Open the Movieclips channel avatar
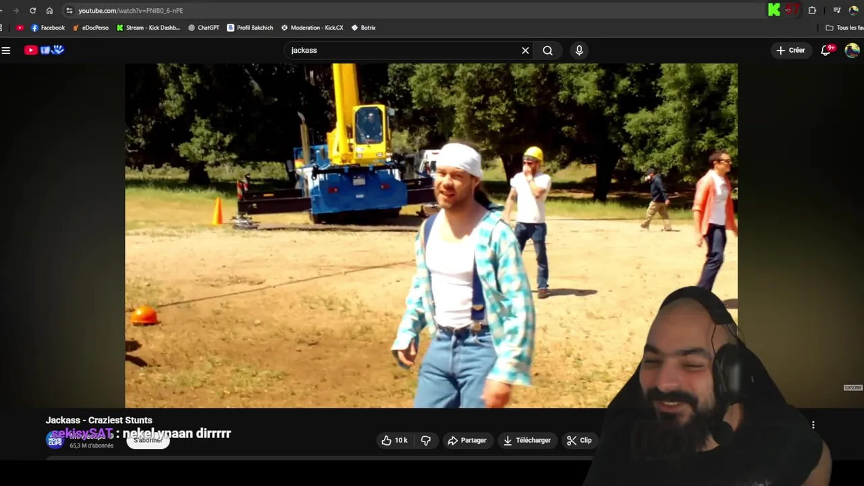This screenshot has width=864, height=486. click(x=55, y=440)
